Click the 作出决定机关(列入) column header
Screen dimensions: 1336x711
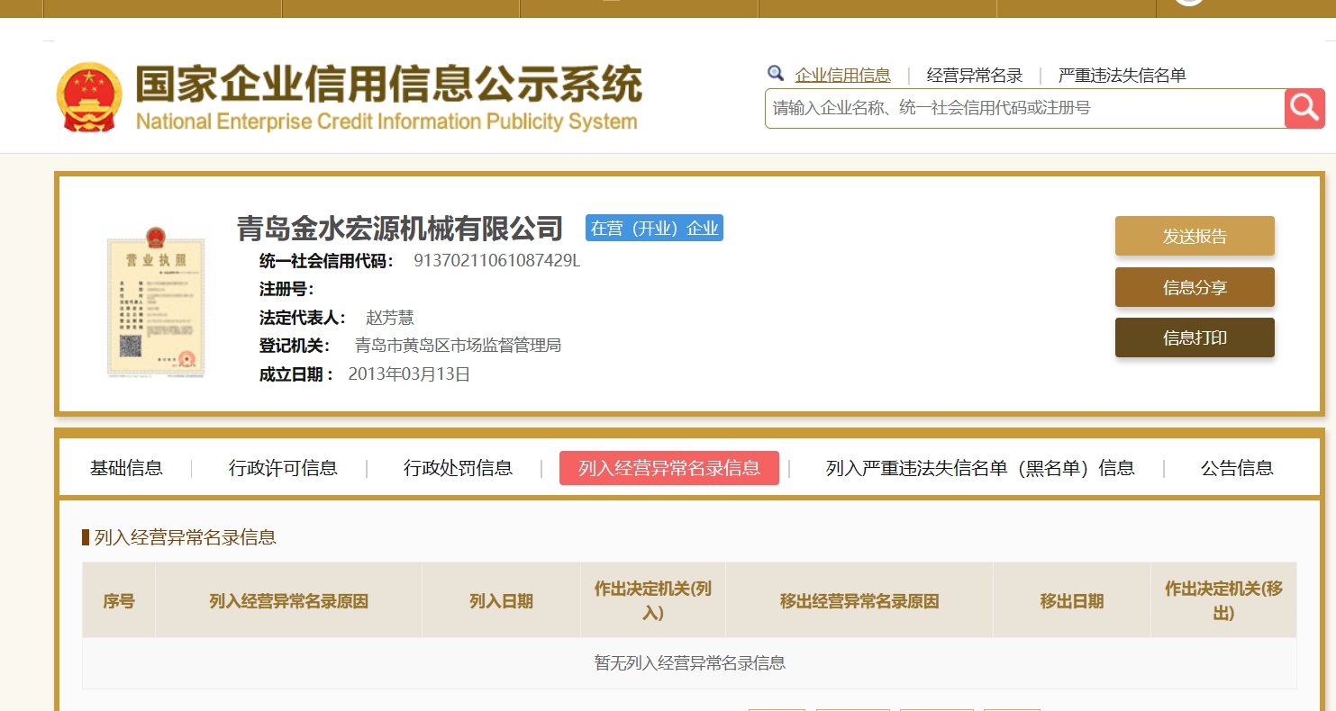pyautogui.click(x=653, y=601)
